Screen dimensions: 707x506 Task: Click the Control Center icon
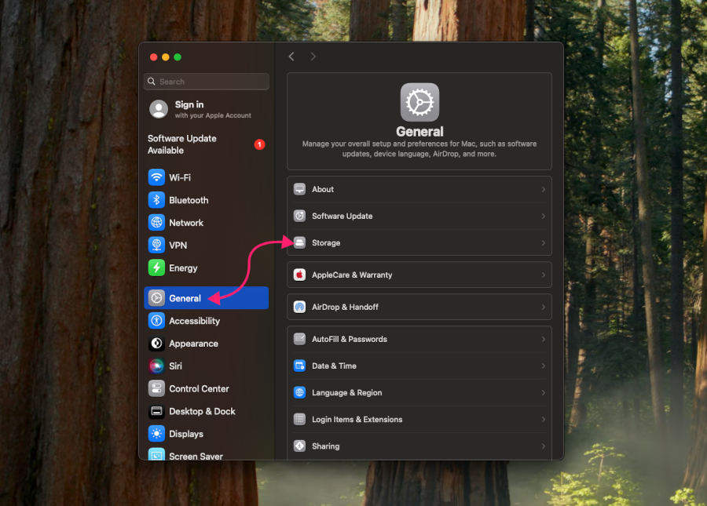pyautogui.click(x=156, y=388)
